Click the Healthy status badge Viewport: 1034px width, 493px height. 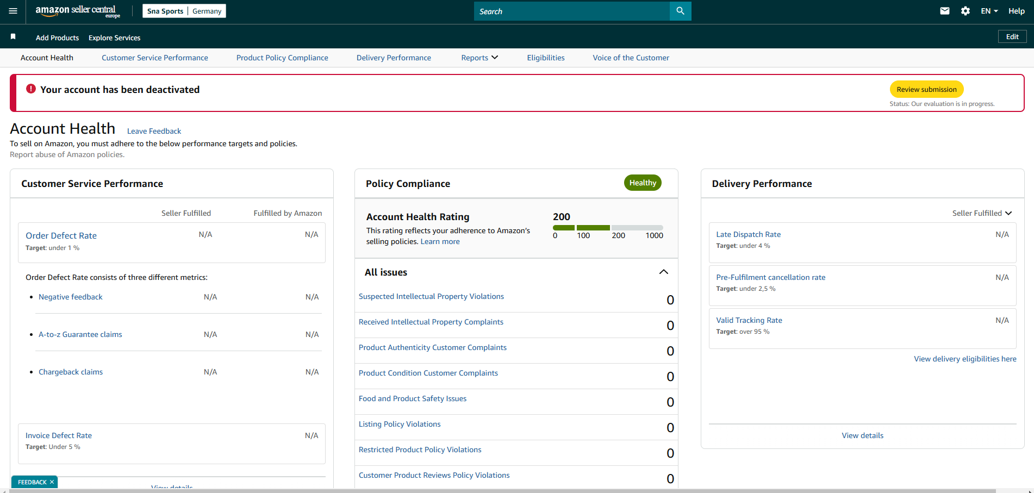643,183
